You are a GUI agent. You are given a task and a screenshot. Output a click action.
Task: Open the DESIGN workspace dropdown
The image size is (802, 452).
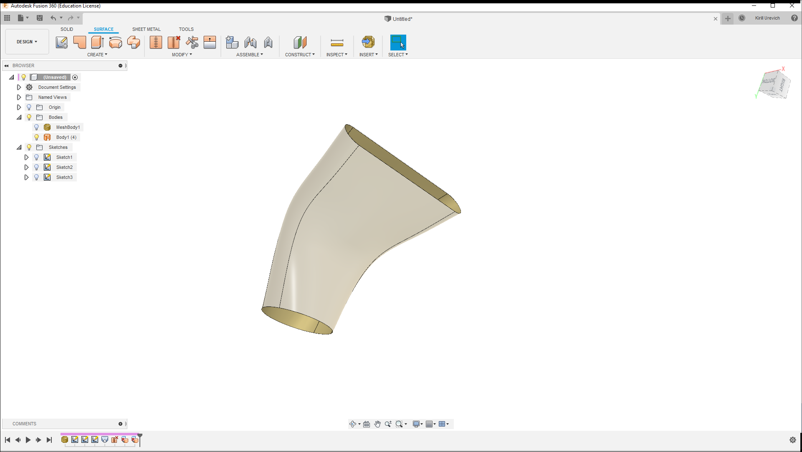point(27,42)
